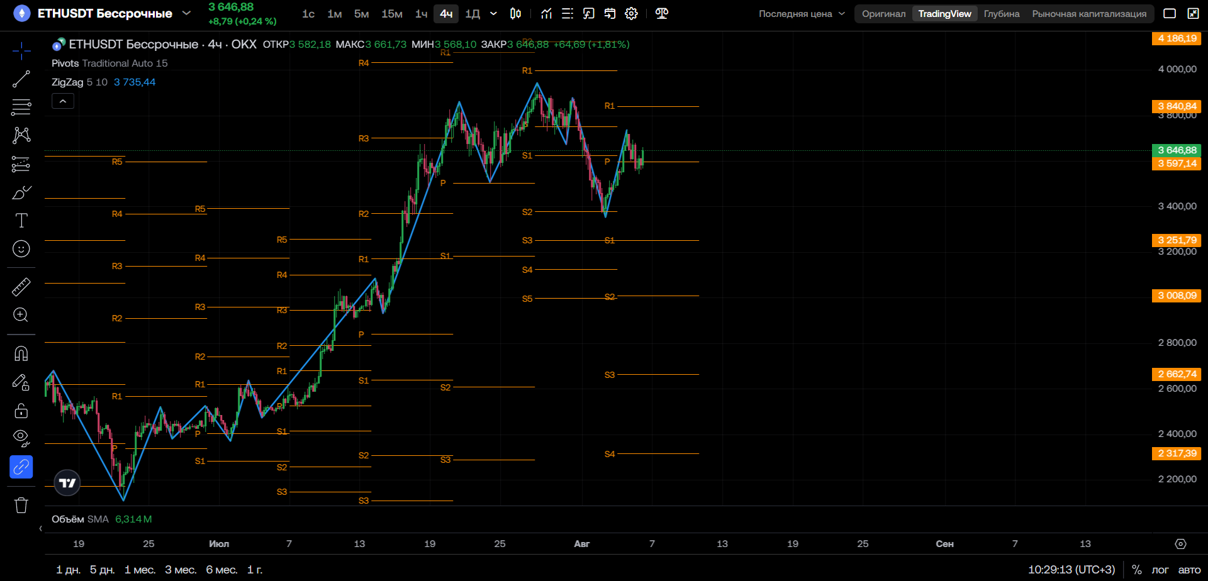The height and width of the screenshot is (581, 1208).
Task: Toggle magnet mode for drawings
Action: click(x=21, y=353)
